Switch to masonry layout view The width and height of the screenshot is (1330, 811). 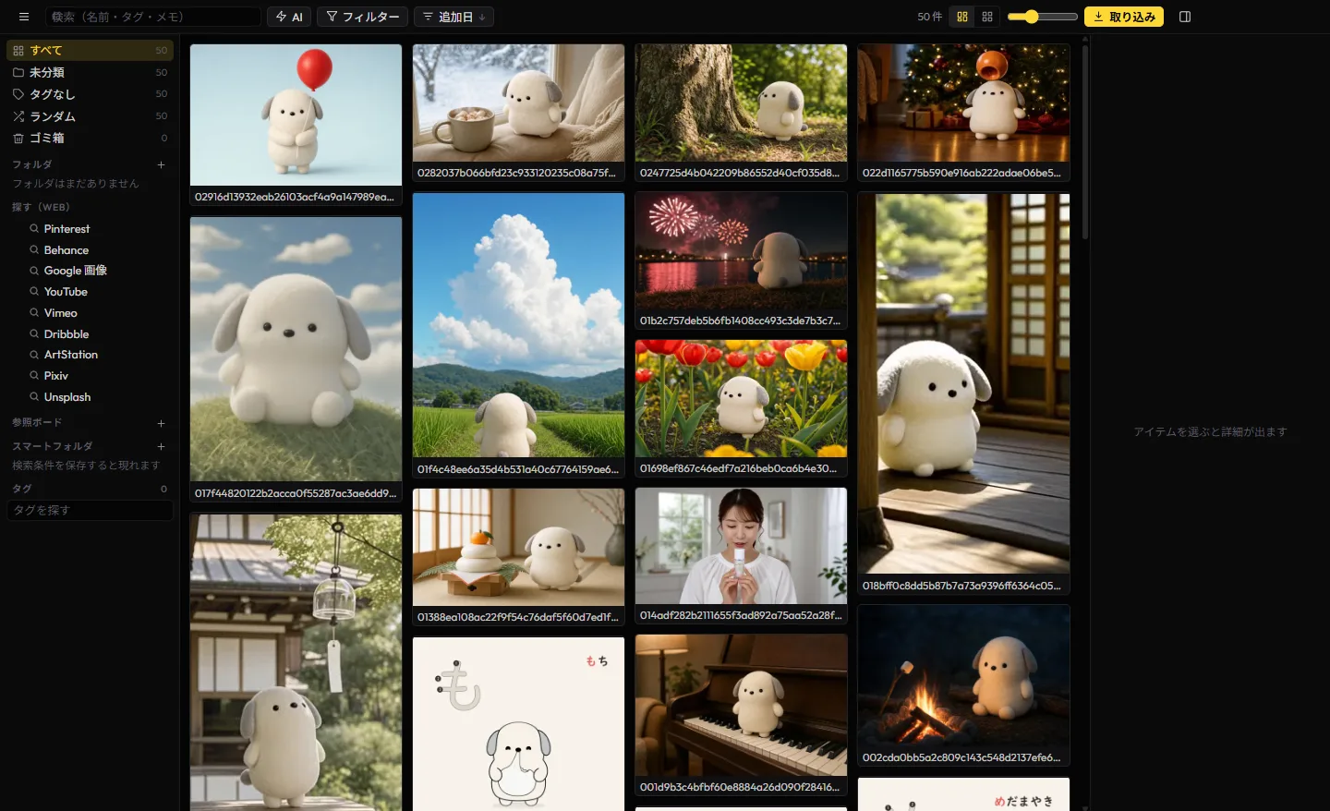(x=962, y=17)
